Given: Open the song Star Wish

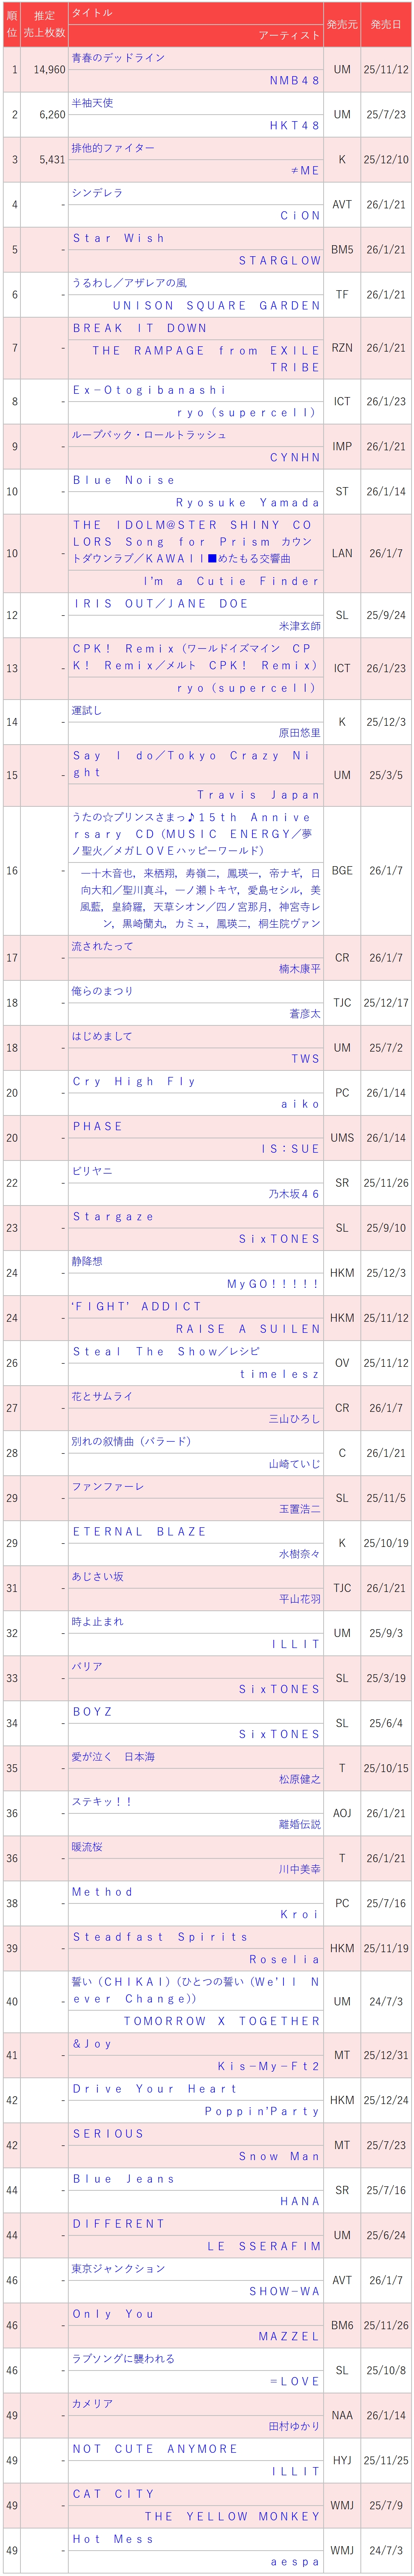Looking at the screenshot, I should (118, 238).
